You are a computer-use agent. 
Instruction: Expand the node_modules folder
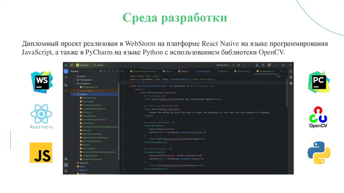tap(75, 90)
